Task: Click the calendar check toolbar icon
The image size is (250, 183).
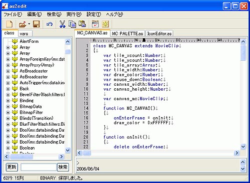Action: point(95,24)
